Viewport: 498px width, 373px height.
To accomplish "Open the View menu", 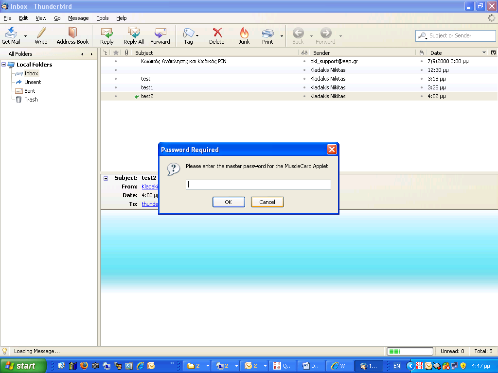I will coord(41,18).
